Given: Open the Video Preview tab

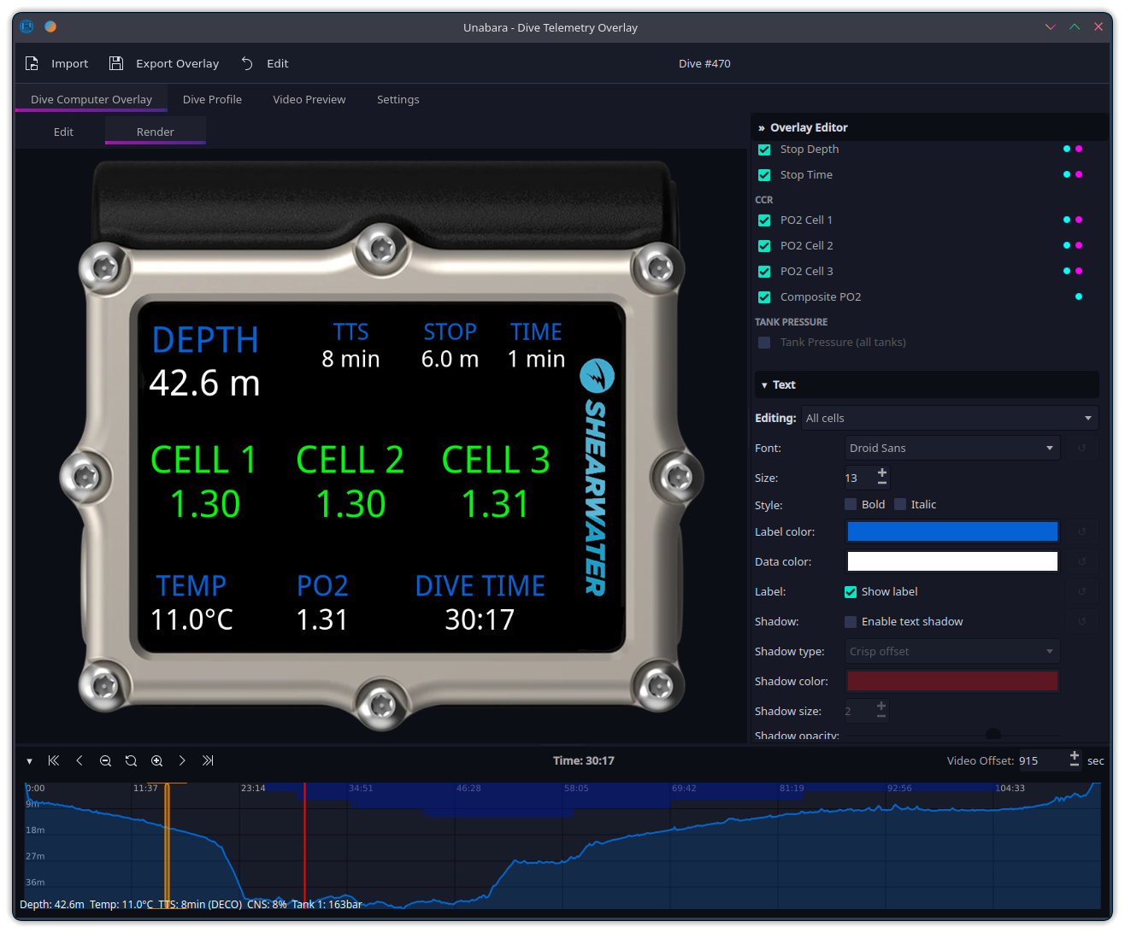Looking at the screenshot, I should (x=309, y=99).
